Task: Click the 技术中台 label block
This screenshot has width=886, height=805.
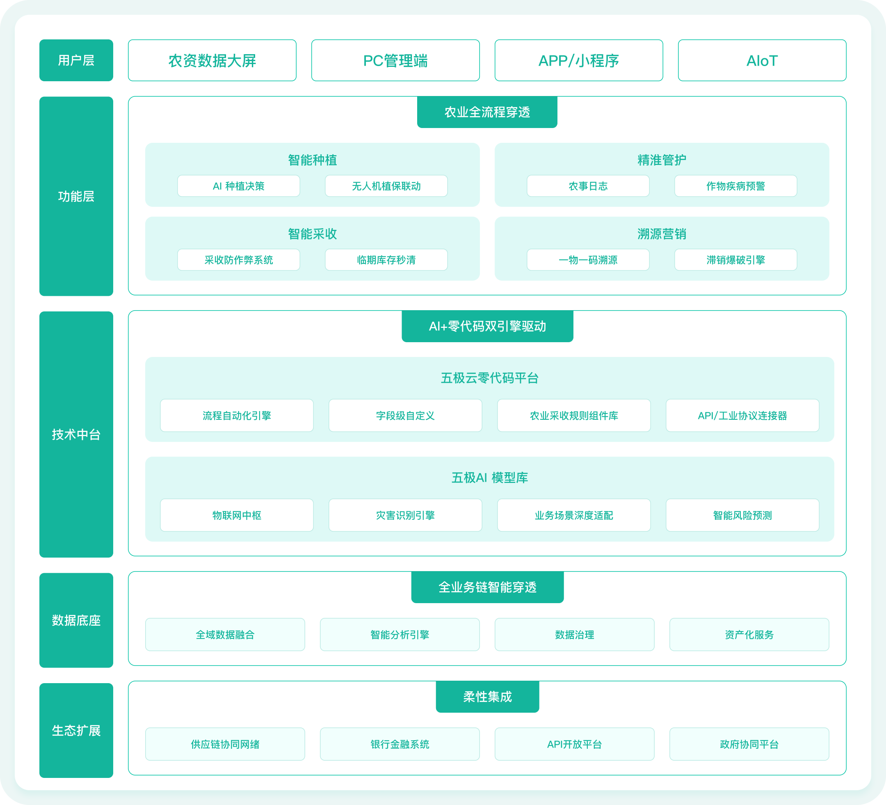Action: click(x=76, y=435)
